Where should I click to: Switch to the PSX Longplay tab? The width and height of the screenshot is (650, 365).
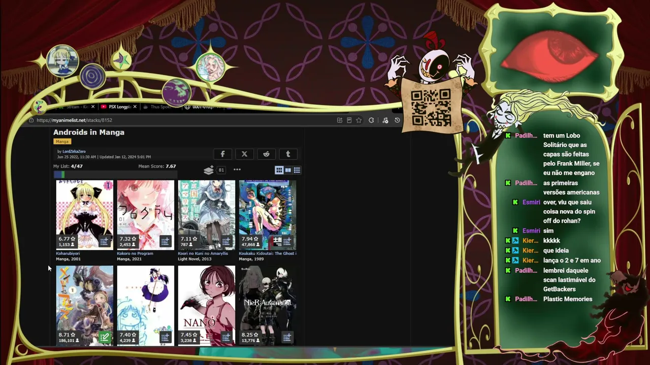click(x=120, y=107)
